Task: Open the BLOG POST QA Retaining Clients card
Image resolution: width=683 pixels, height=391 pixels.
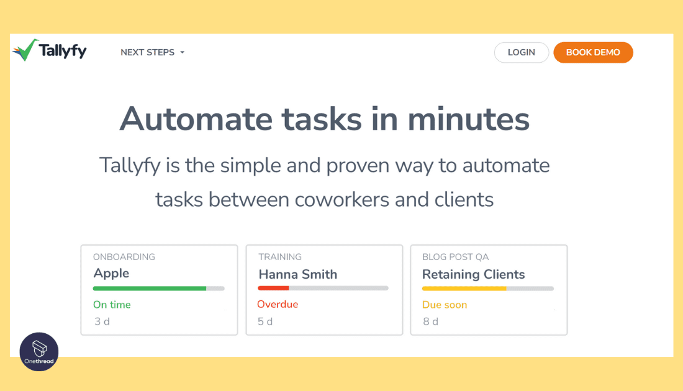Action: [x=489, y=289]
